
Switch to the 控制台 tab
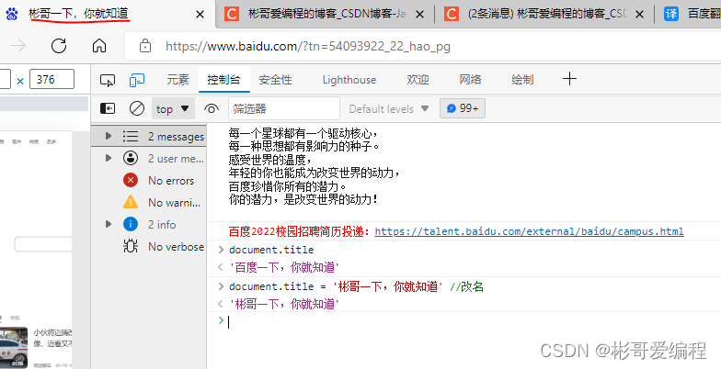click(x=224, y=79)
